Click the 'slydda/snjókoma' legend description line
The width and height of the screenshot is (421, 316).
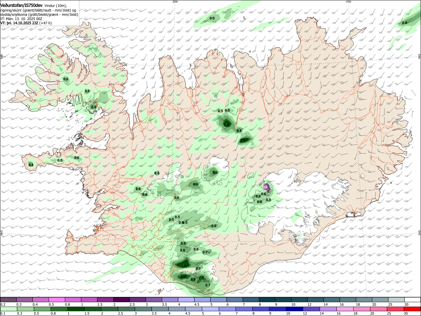click(39, 14)
